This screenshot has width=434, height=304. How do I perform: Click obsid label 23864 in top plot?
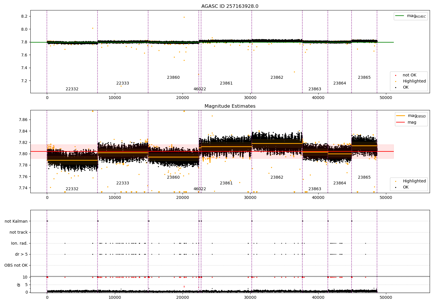(x=340, y=83)
